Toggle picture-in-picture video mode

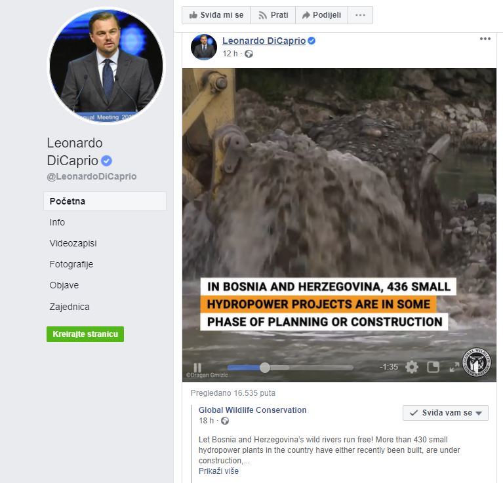tap(433, 367)
